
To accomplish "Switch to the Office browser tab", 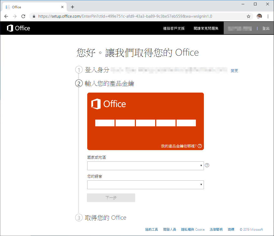I will (32, 7).
